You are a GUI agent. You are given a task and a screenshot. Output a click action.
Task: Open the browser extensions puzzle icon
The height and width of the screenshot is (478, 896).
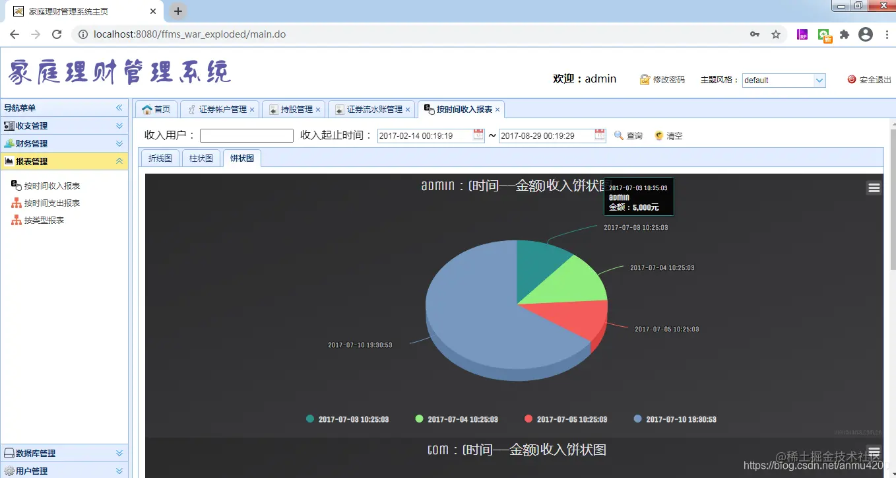845,34
